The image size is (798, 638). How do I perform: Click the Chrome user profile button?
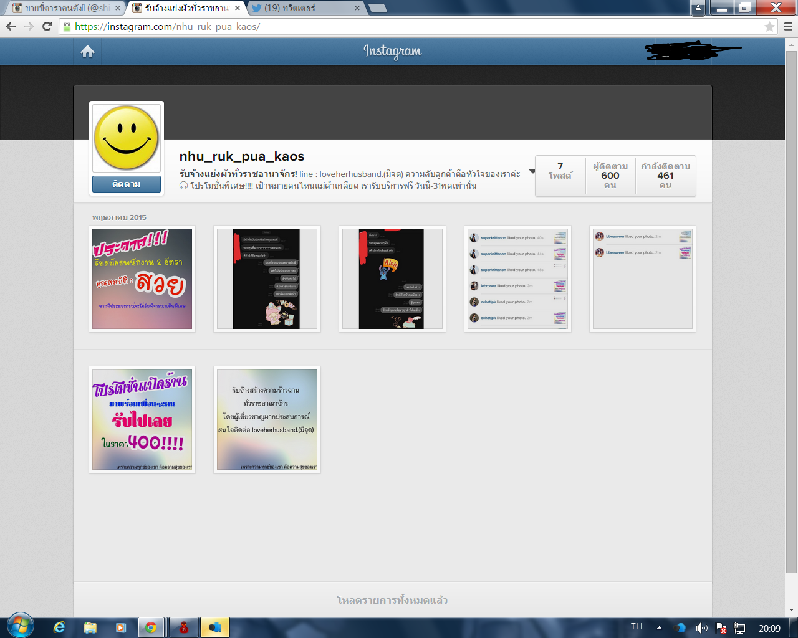(x=698, y=7)
